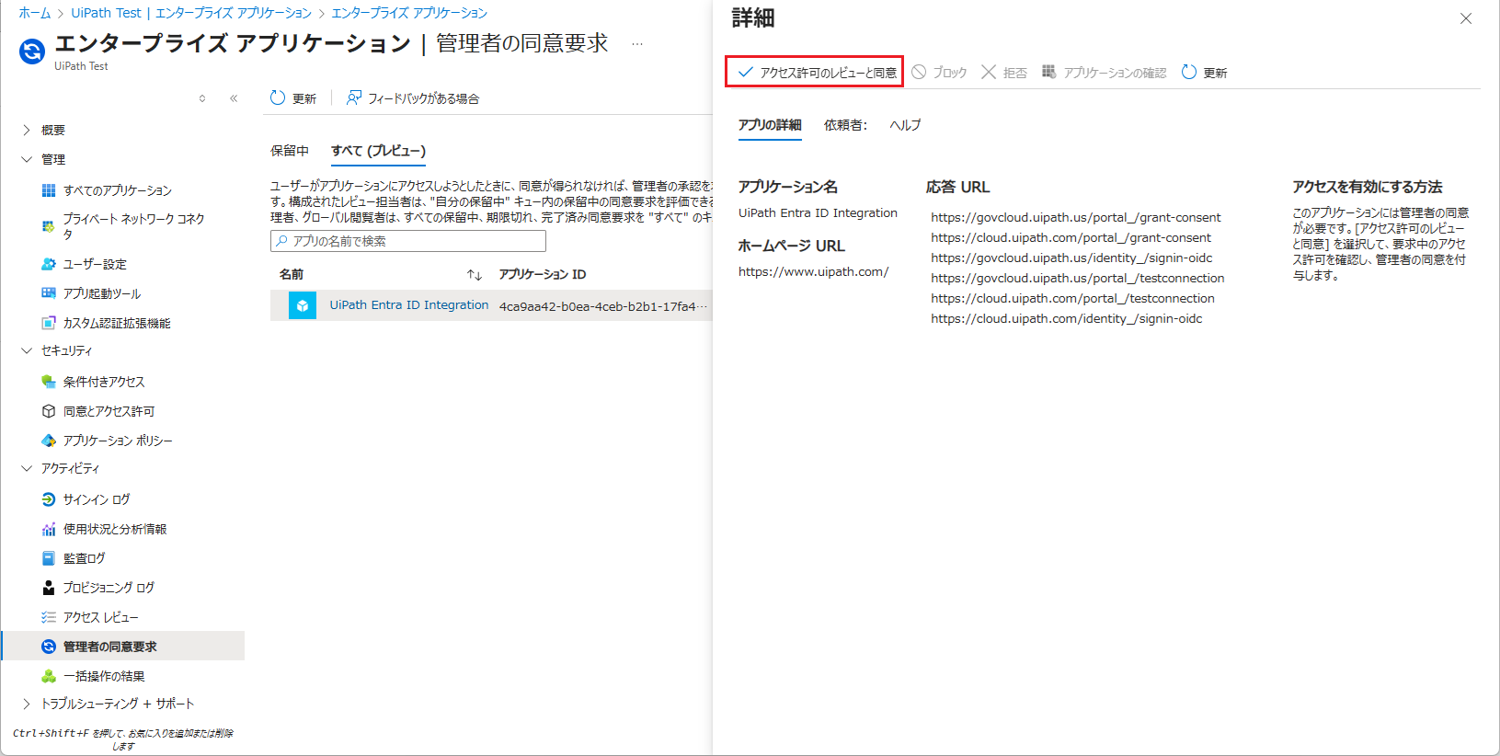Image resolution: width=1500 pixels, height=756 pixels.
Task: Open the ヘルプ tab
Action: point(905,125)
